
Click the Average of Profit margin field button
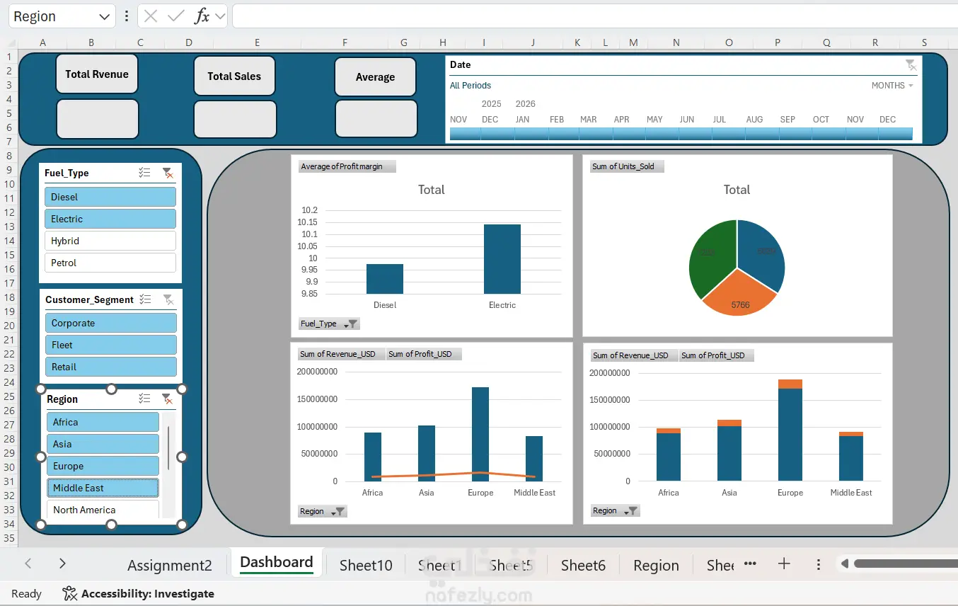coord(347,166)
